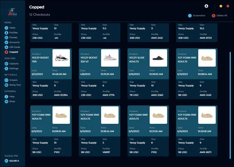Click the 'Copped' page heading
234x167 pixels.
tap(37, 7)
